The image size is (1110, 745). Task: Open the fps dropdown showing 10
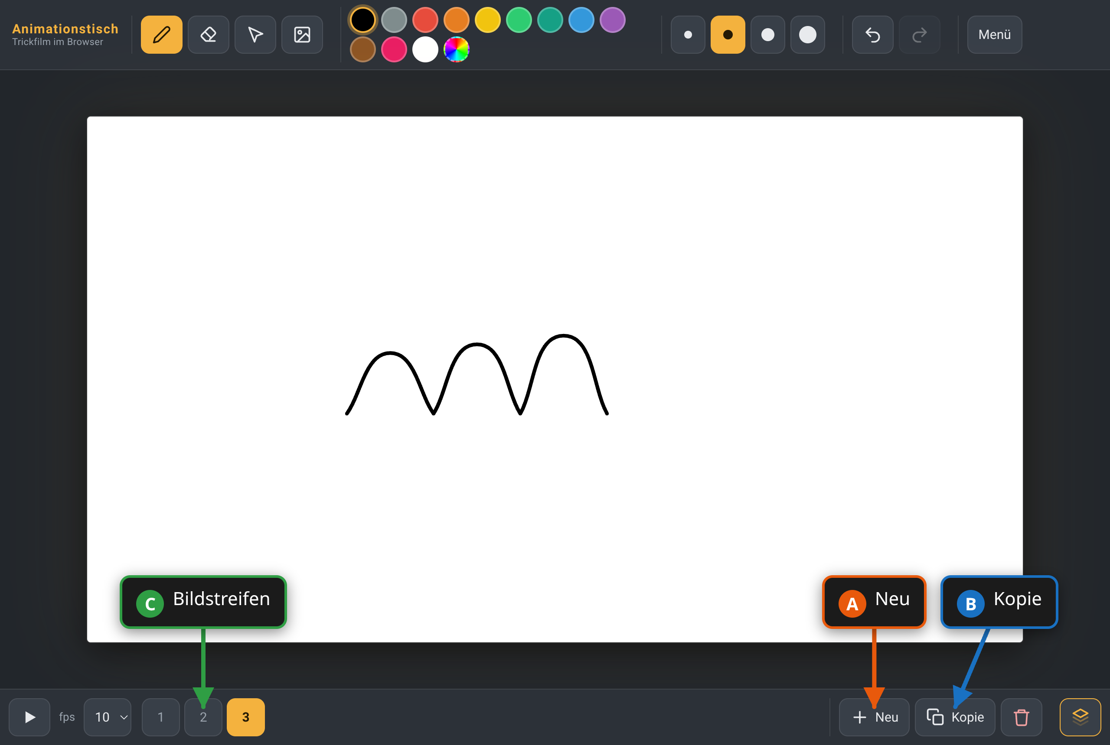pos(108,717)
